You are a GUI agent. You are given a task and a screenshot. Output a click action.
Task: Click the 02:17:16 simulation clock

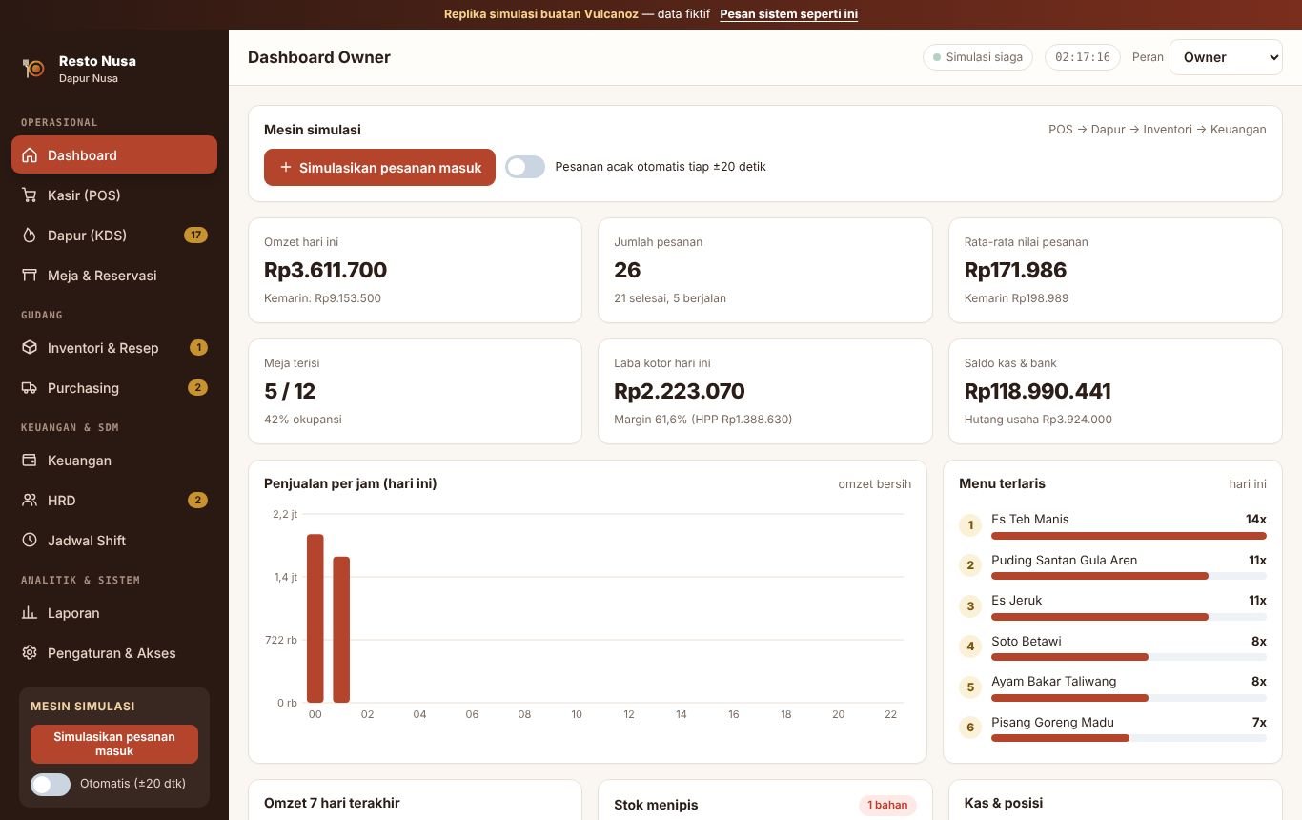pyautogui.click(x=1083, y=57)
